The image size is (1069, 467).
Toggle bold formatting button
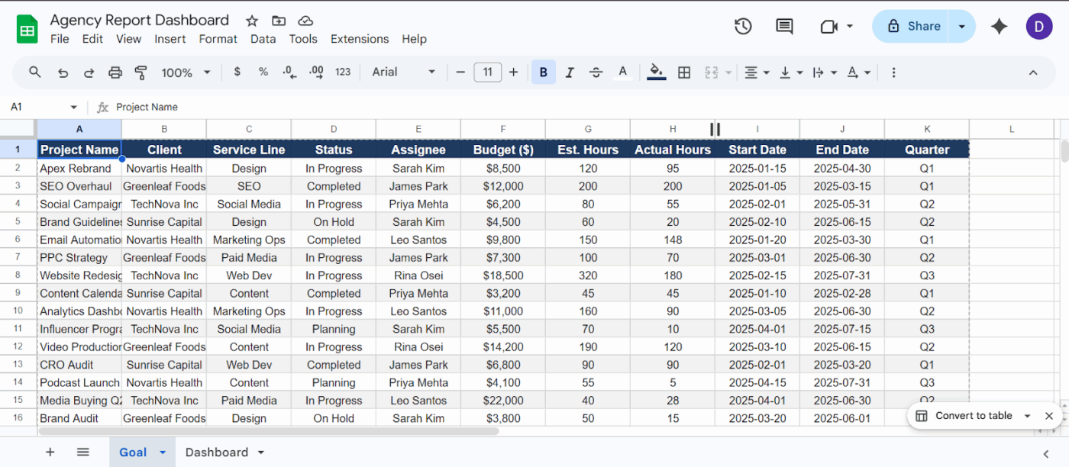coord(544,72)
